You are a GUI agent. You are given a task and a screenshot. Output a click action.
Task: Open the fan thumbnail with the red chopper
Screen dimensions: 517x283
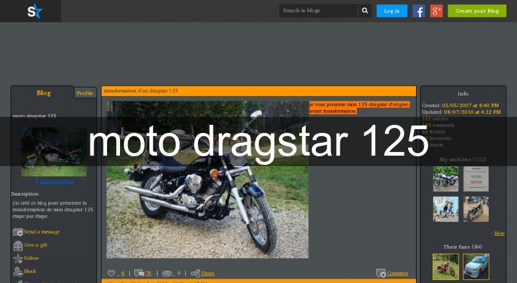point(446,266)
